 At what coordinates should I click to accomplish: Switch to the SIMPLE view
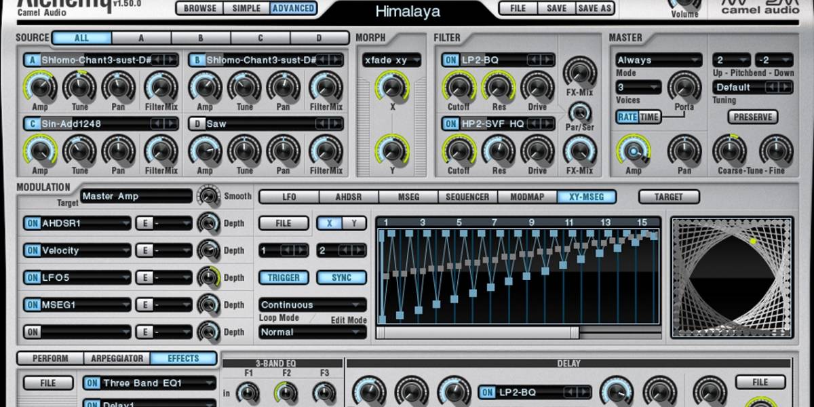coord(246,8)
